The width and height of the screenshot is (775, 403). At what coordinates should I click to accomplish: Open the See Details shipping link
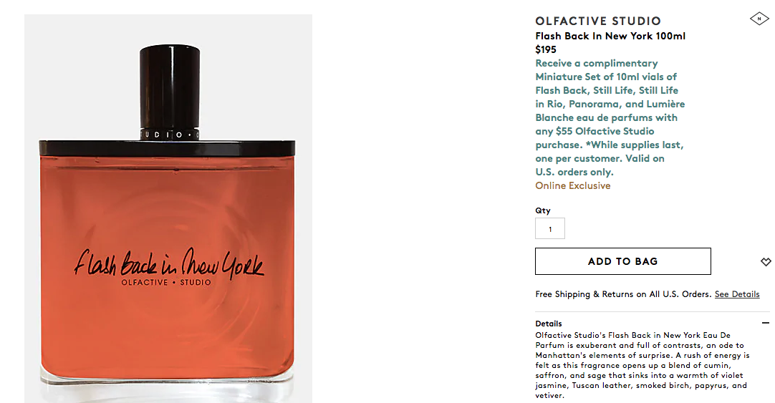(x=737, y=294)
